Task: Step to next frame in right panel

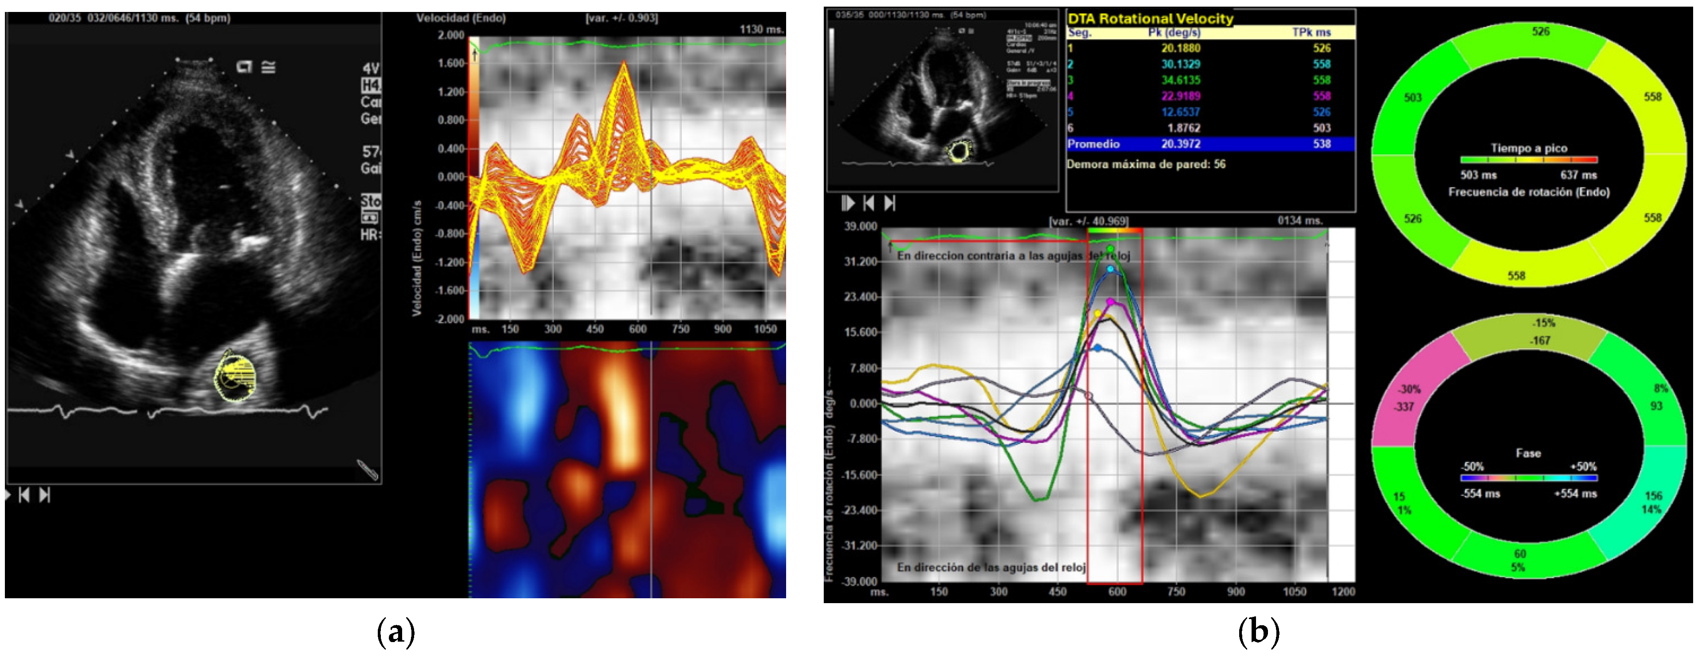Action: (x=890, y=204)
